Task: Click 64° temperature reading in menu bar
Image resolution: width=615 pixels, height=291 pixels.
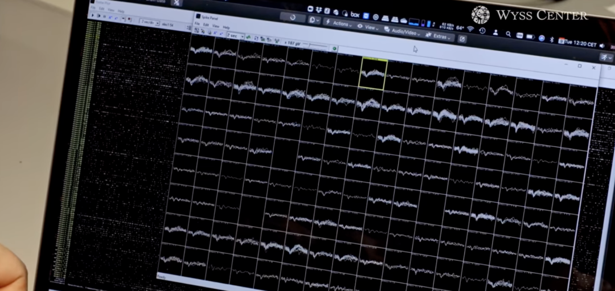Action: (460, 27)
